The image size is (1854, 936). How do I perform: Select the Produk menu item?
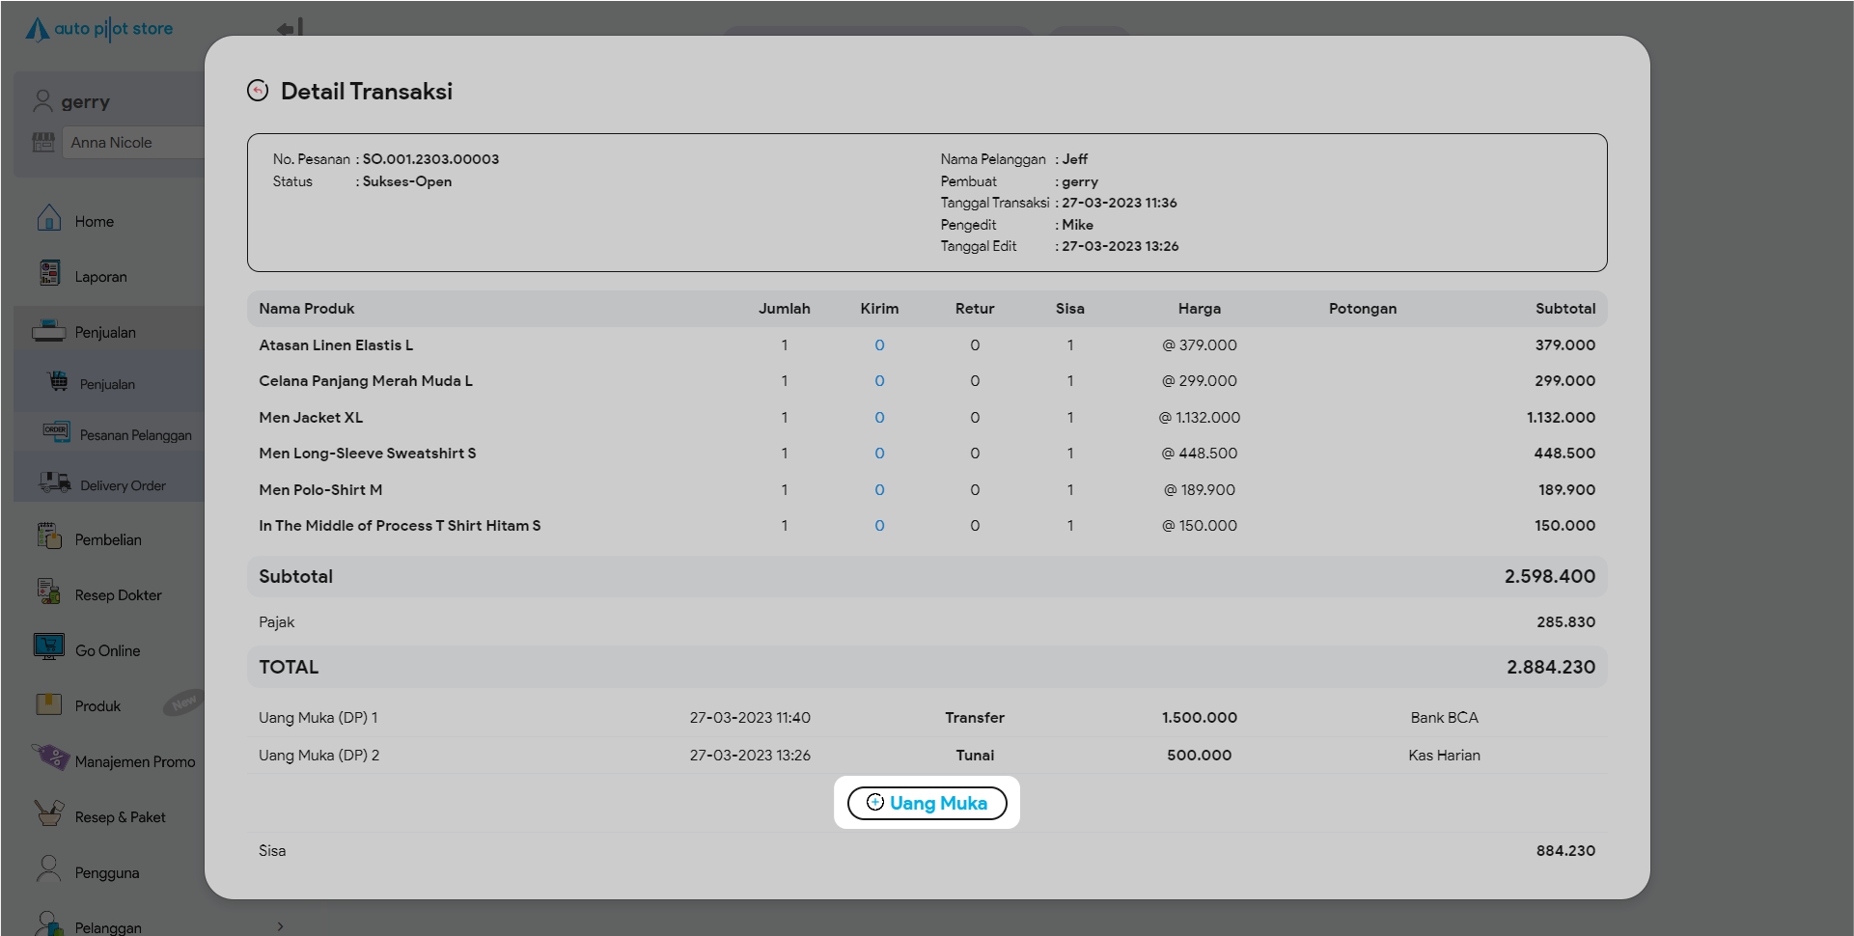point(97,706)
